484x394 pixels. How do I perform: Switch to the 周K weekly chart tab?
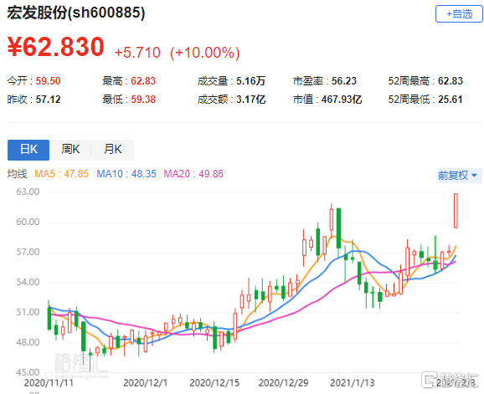[x=70, y=150]
